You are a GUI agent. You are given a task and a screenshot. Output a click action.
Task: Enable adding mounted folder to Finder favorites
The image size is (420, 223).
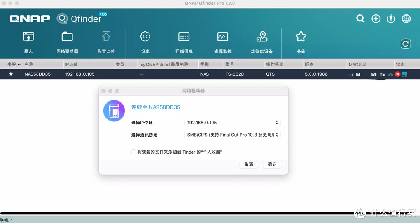[133, 152]
